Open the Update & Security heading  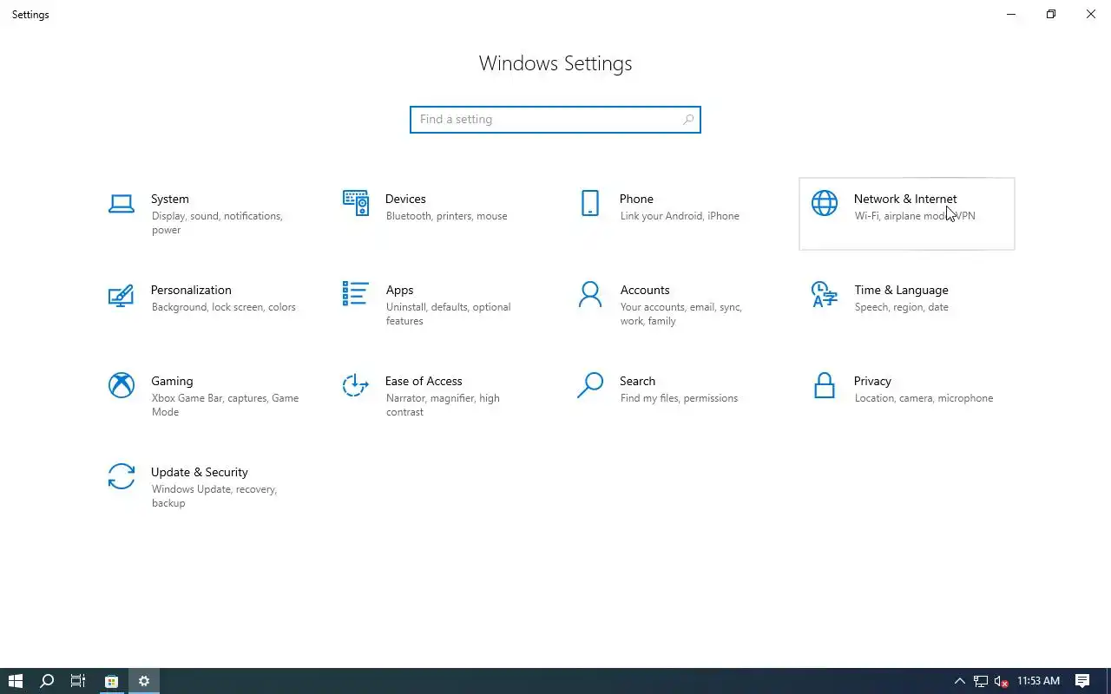tap(200, 472)
